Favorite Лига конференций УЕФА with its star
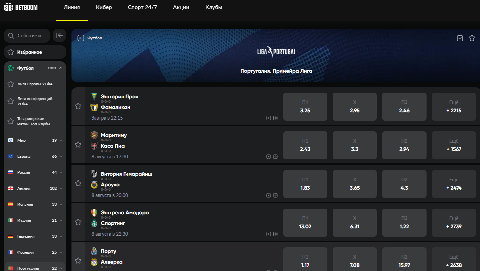The width and height of the screenshot is (480, 271). click(x=11, y=101)
